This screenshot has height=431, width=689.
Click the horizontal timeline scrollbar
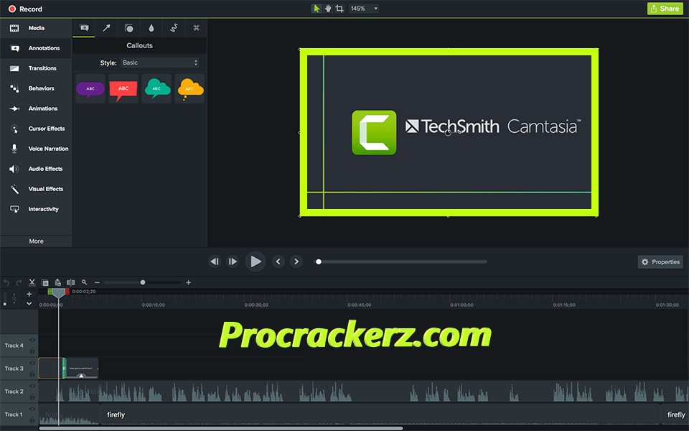point(220,428)
